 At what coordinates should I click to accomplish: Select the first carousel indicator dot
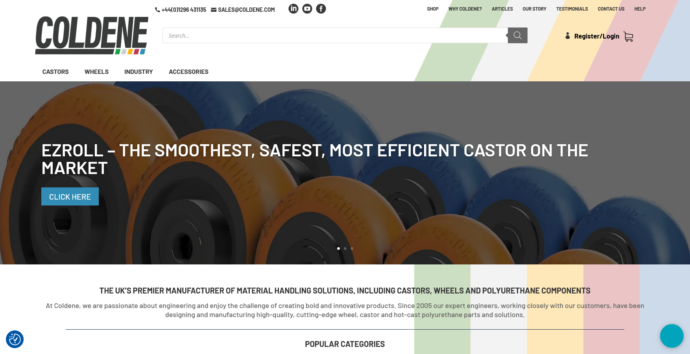point(338,248)
